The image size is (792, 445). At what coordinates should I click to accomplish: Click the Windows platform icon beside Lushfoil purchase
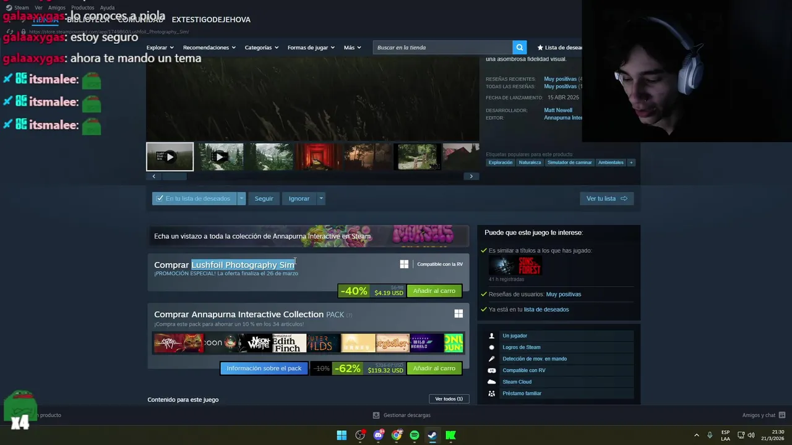coord(404,264)
